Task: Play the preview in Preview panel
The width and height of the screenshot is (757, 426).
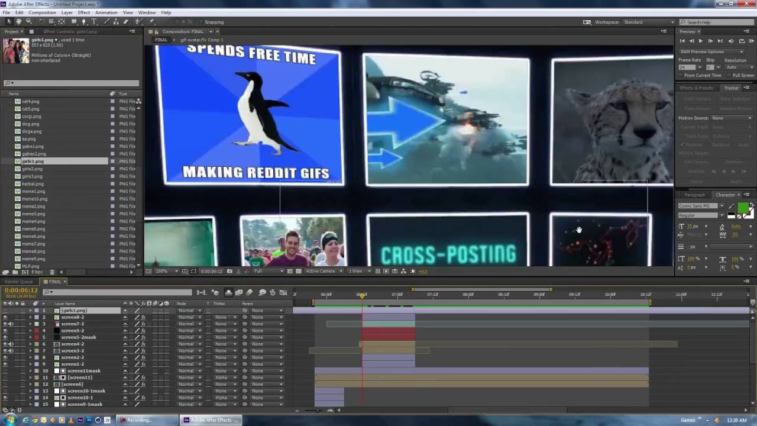Action: point(701,41)
